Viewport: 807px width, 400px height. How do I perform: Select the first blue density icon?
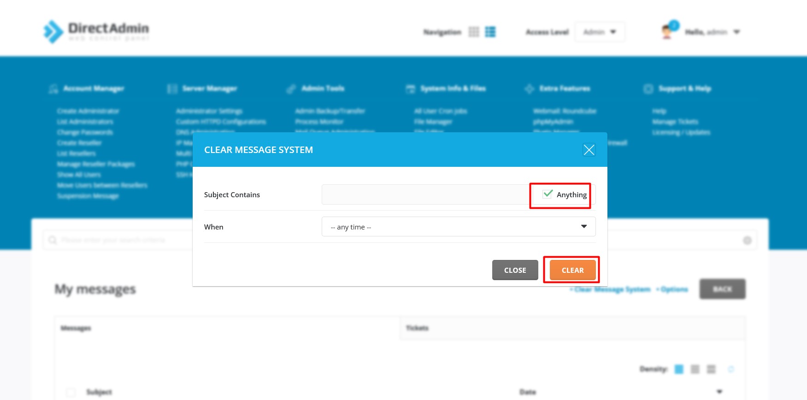click(679, 369)
